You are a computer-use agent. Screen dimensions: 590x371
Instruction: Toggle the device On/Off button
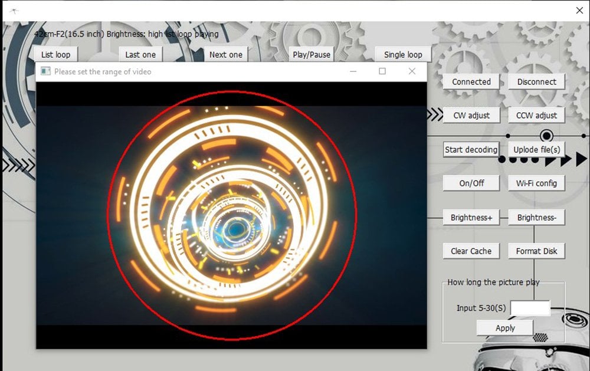coord(471,183)
